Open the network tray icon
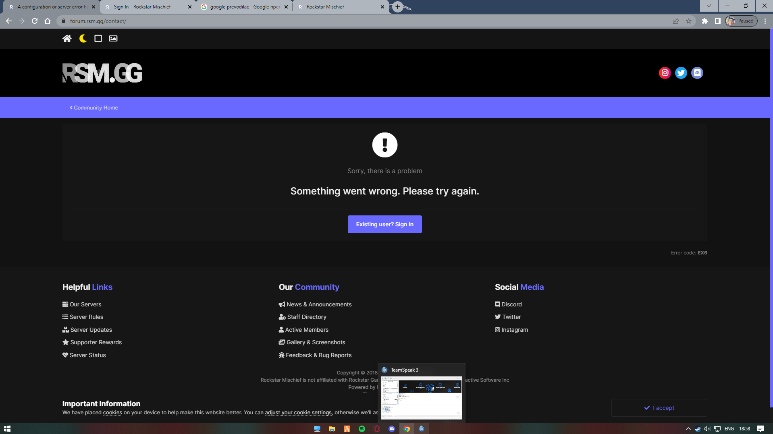This screenshot has height=434, width=773. [717, 429]
